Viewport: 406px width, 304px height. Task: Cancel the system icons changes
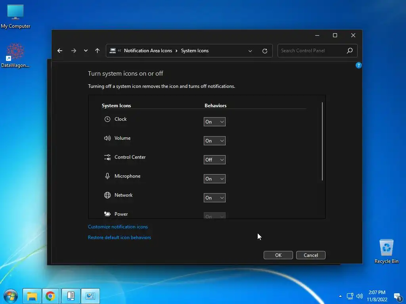311,255
